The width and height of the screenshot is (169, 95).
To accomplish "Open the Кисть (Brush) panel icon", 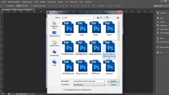I will (158, 38).
